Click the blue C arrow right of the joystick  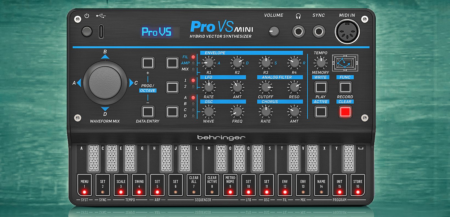click(x=131, y=82)
